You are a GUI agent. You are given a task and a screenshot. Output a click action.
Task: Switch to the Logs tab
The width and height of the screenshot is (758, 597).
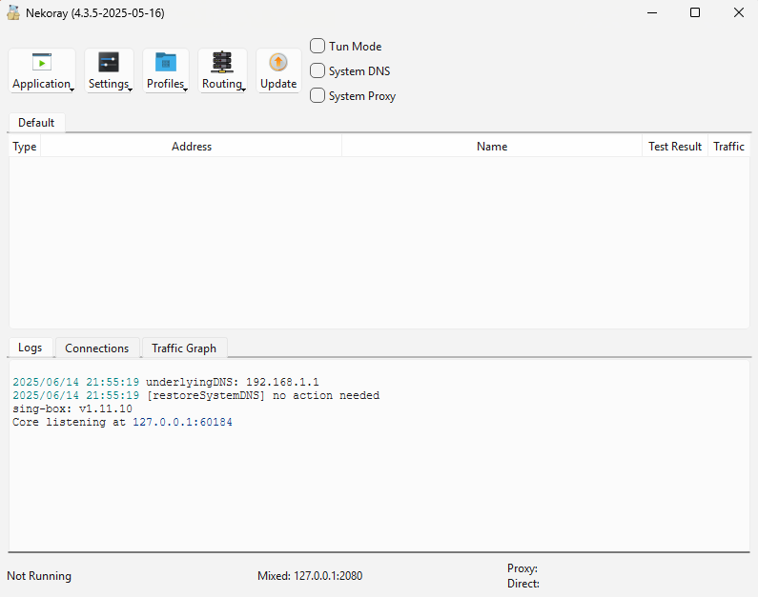click(30, 348)
